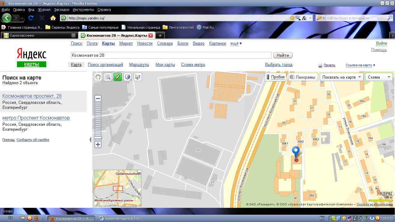Click the search magnifier in mail.ru box
The image size is (395, 222).
[390, 18]
